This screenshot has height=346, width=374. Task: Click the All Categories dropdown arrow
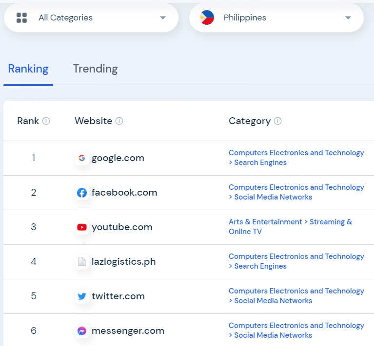tap(163, 18)
